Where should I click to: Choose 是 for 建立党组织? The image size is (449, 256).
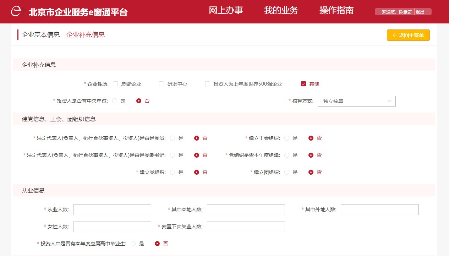coord(173,172)
